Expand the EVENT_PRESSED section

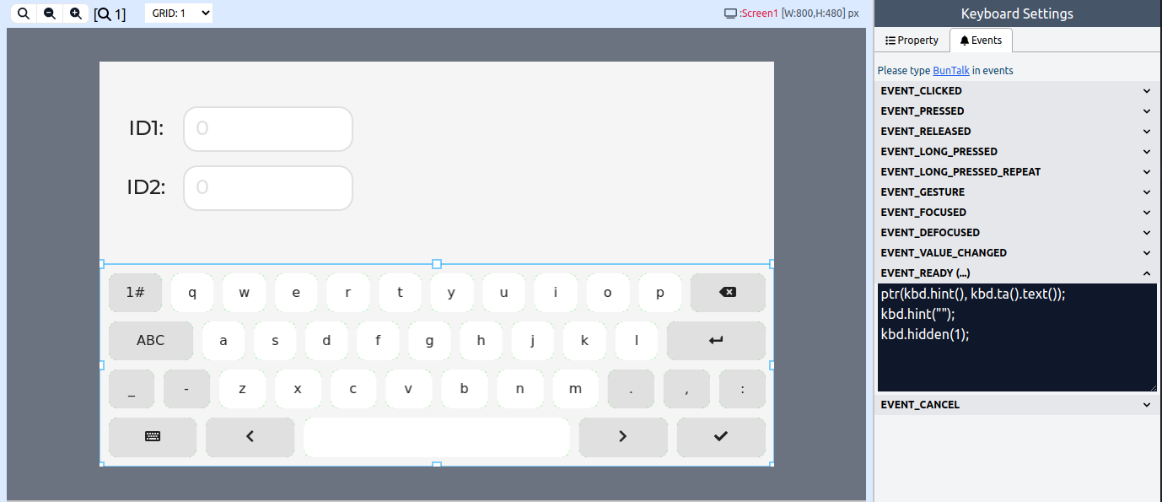(1015, 111)
